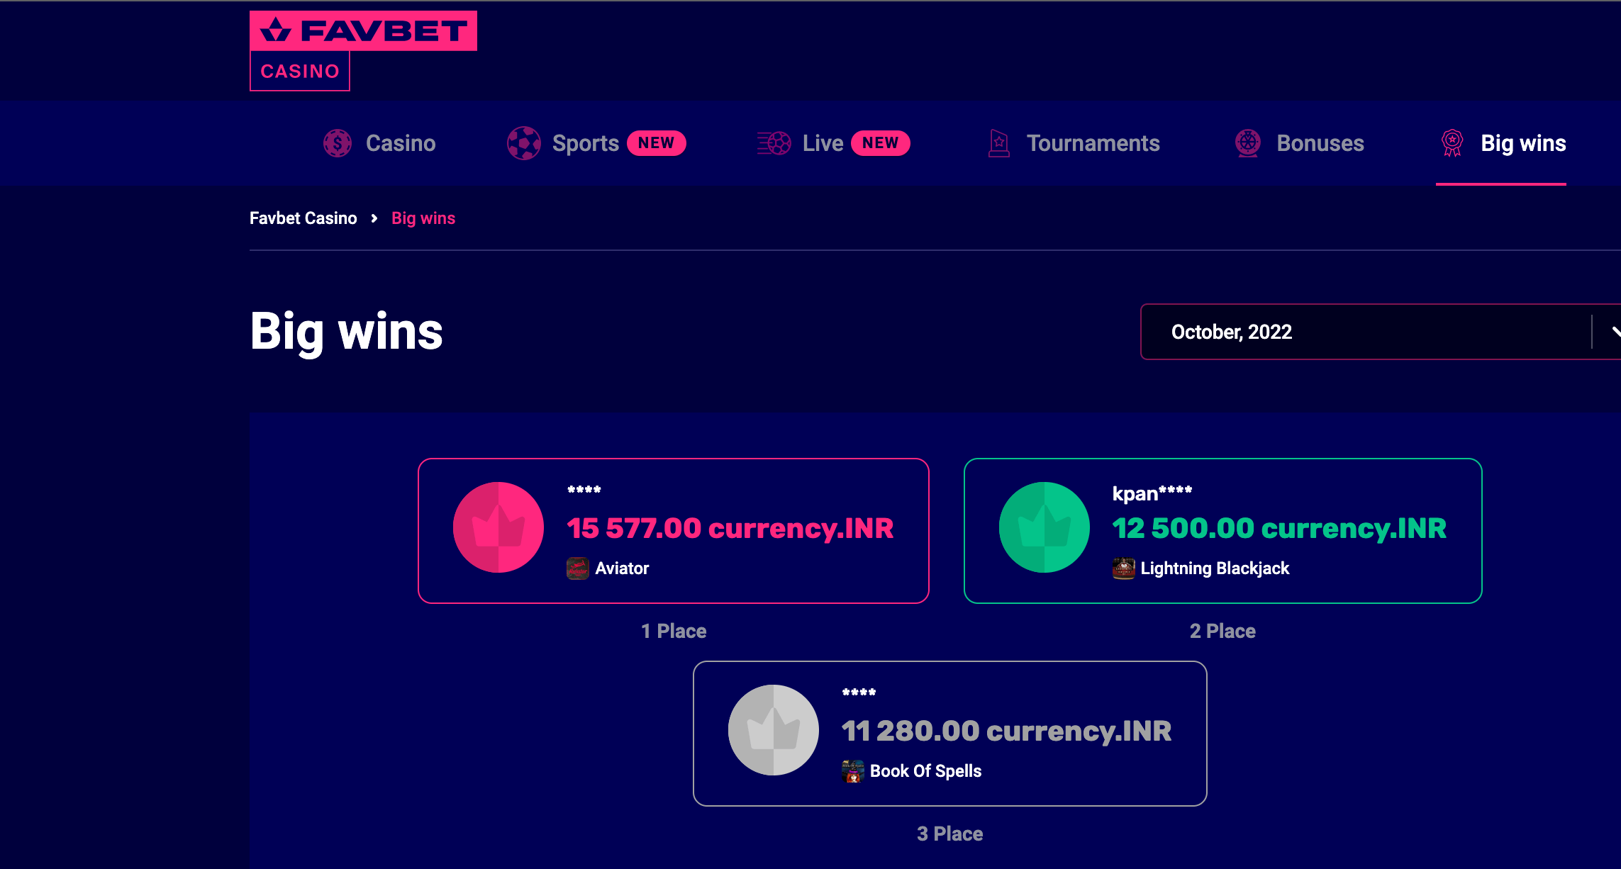
Task: Open the Lightning Blackjack game link
Action: tap(1215, 568)
